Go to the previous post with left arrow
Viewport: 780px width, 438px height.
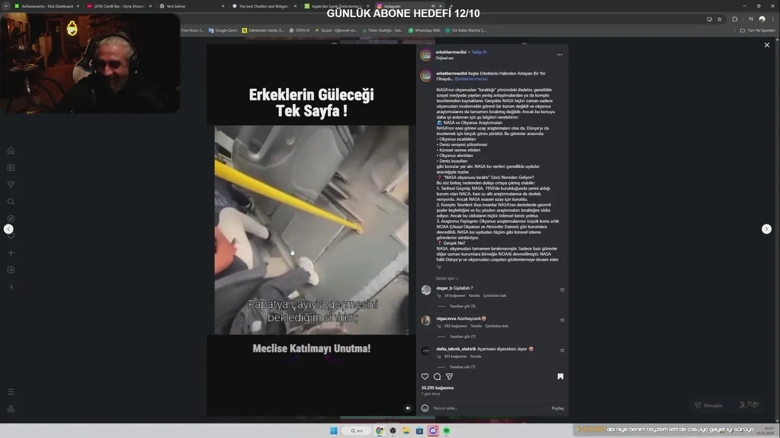pyautogui.click(x=9, y=229)
